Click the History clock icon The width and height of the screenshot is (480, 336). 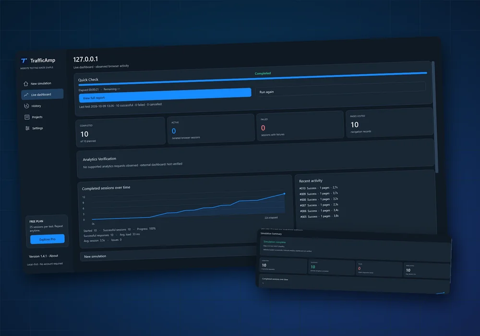click(26, 106)
